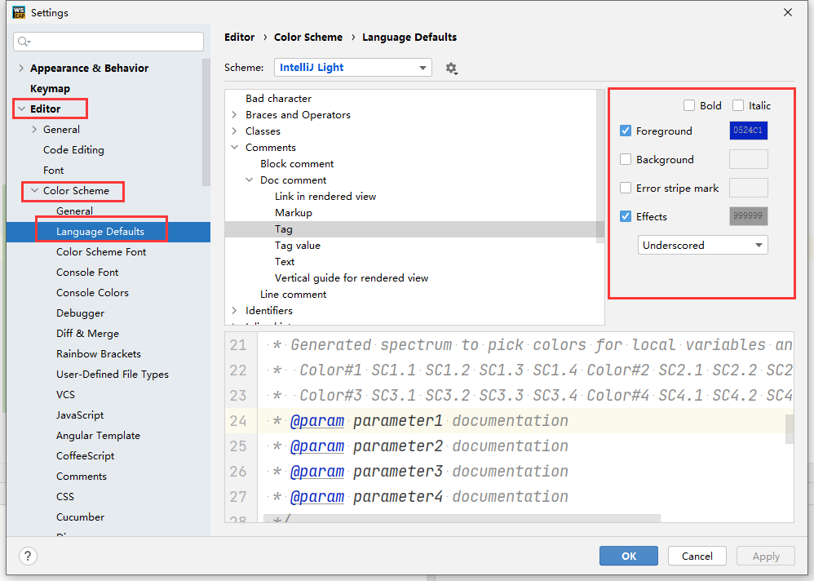Click the help question mark icon
Screen dimensions: 814x581
pos(28,556)
